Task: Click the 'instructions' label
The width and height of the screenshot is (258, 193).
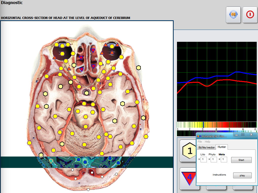Action: [219, 175]
